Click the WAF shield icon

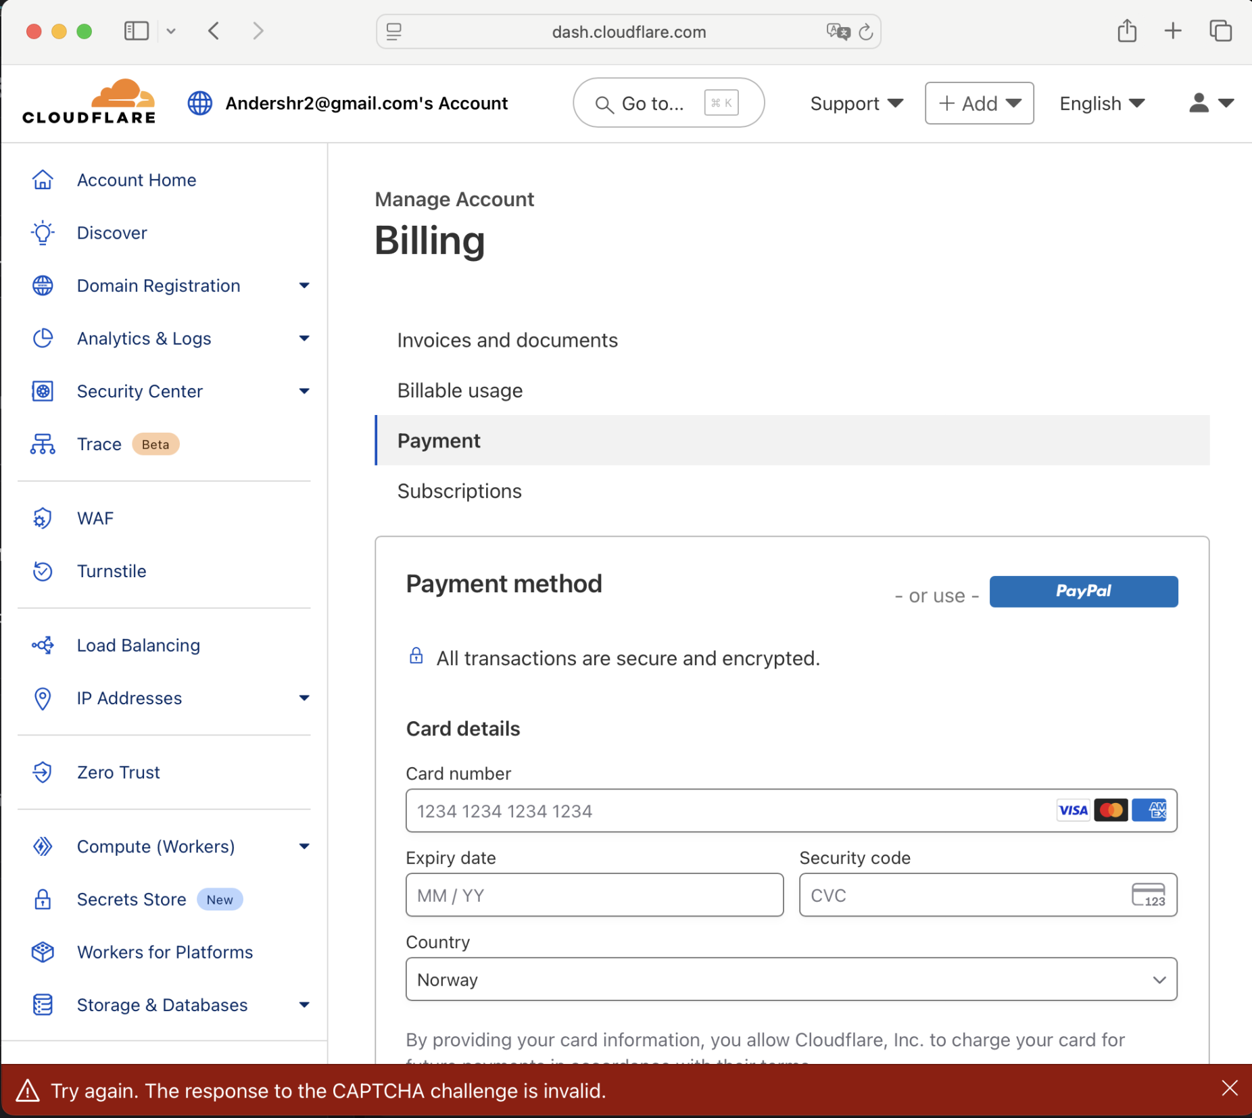tap(43, 518)
